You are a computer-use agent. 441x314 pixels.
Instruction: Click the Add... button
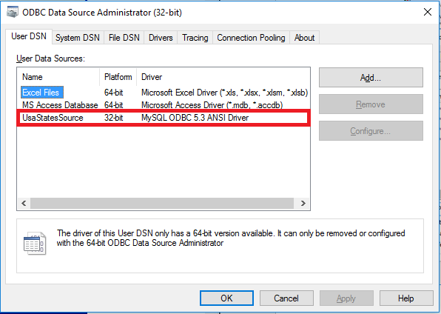[371, 78]
